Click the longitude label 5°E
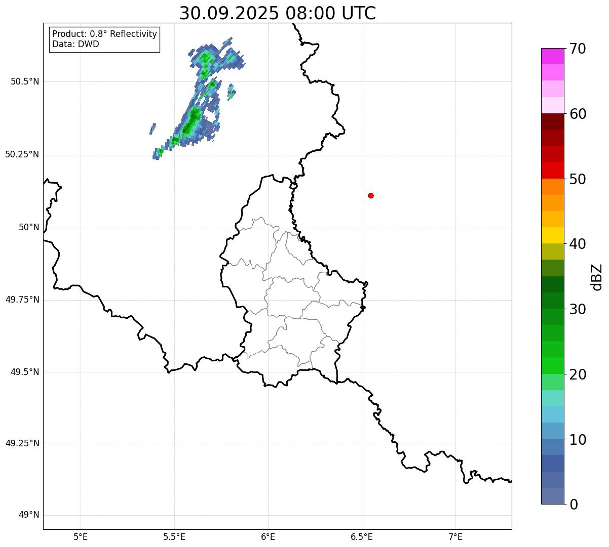Screen dimensions: 609x547 [x=81, y=536]
